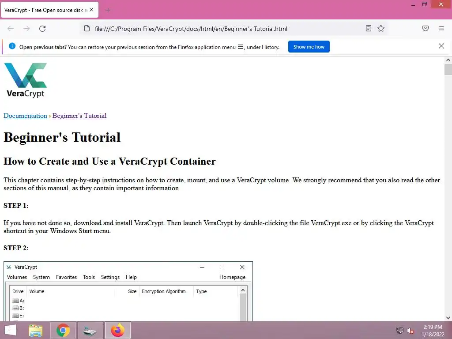Viewport: 452px width, 339px height.
Task: Select drive A: in the list
Action: tap(18, 300)
